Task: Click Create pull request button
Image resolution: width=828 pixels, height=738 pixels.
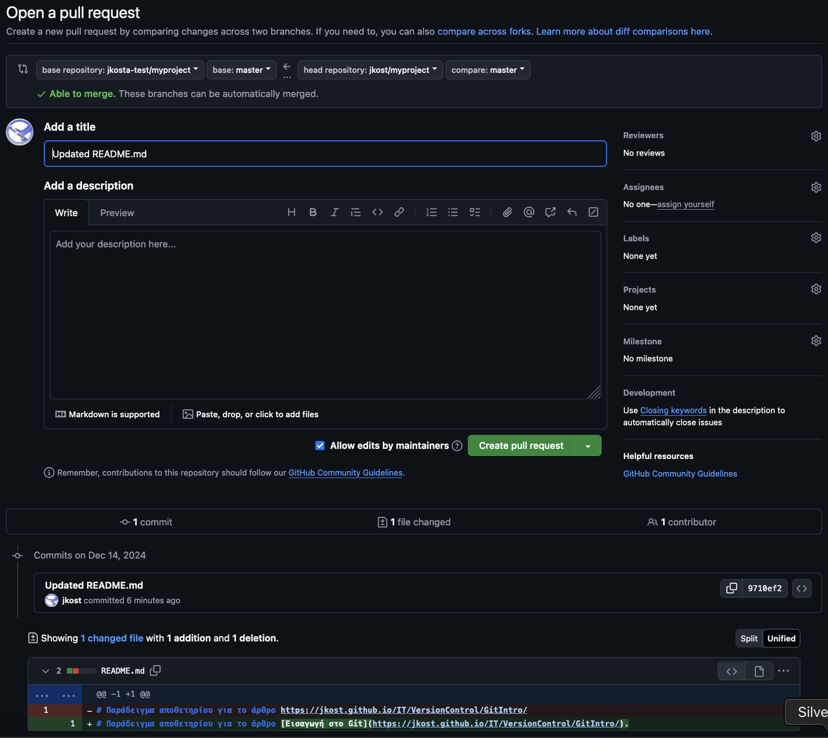Action: pyautogui.click(x=521, y=446)
